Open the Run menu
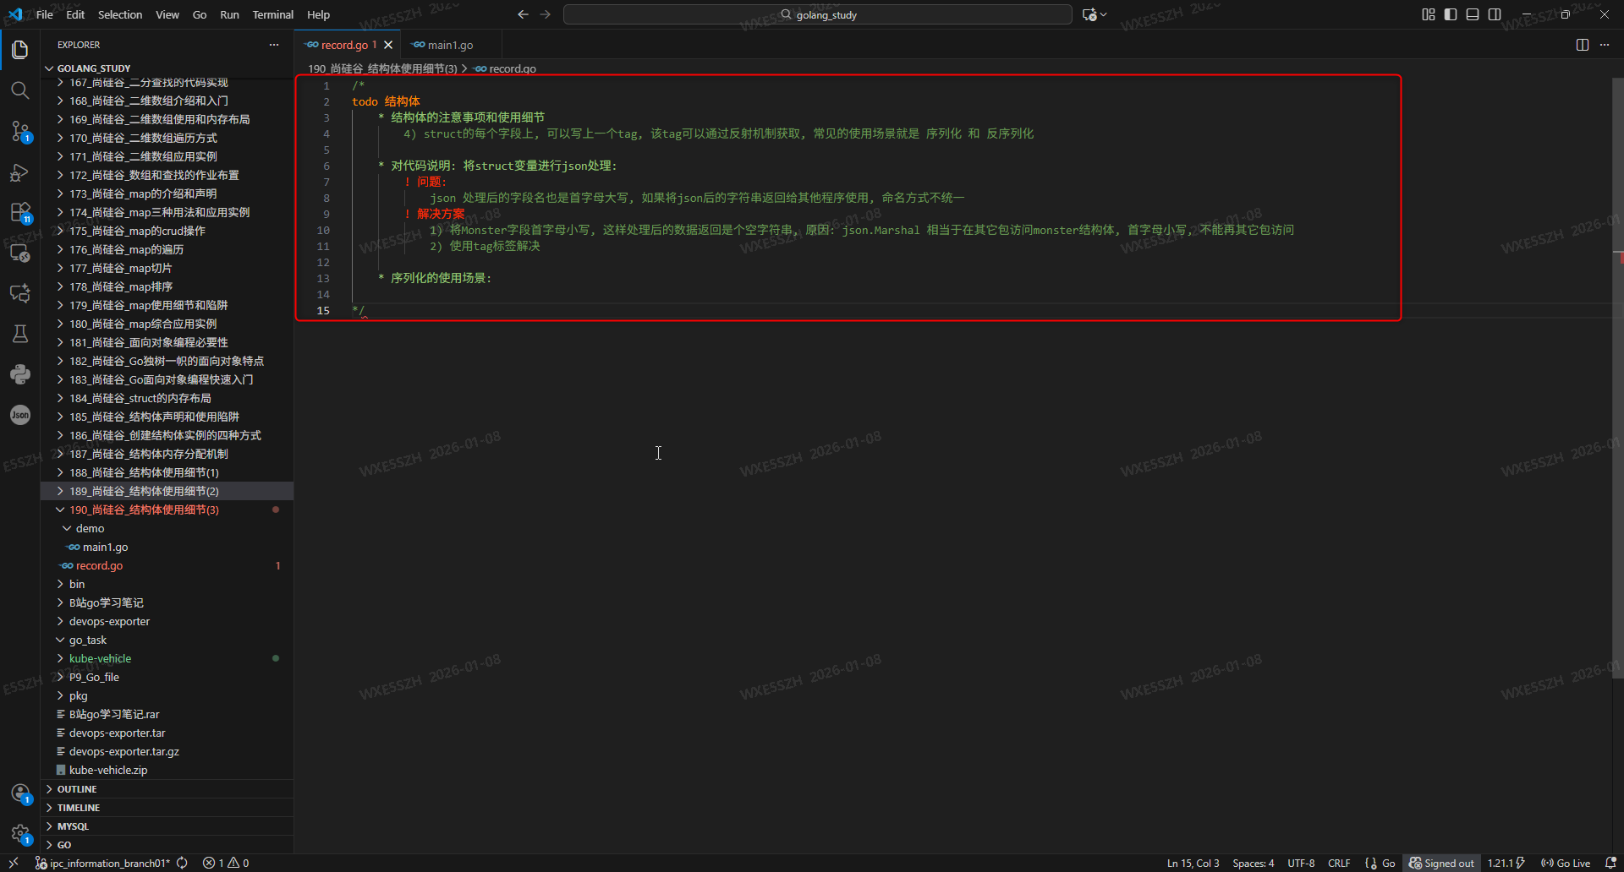 [229, 14]
